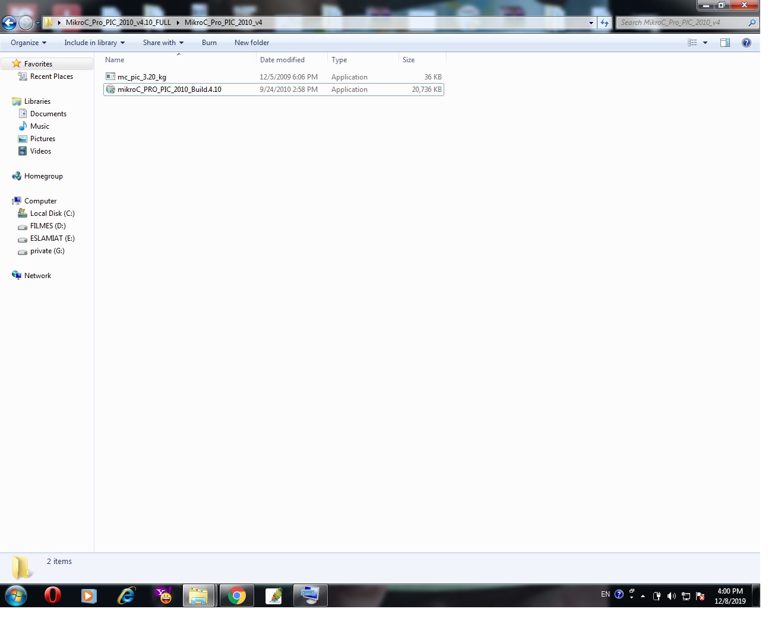This screenshot has width=778, height=631.
Task: Open Pictures library
Action: coord(43,139)
